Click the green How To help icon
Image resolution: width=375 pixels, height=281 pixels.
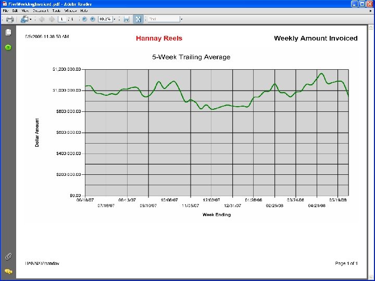pyautogui.click(x=8, y=47)
